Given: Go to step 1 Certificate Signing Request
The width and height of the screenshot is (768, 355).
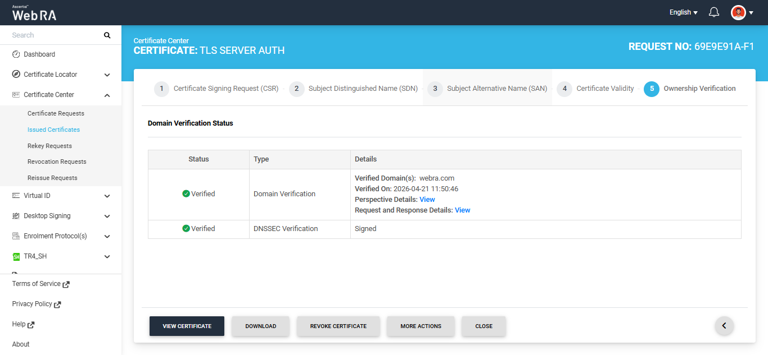Looking at the screenshot, I should coord(216,89).
